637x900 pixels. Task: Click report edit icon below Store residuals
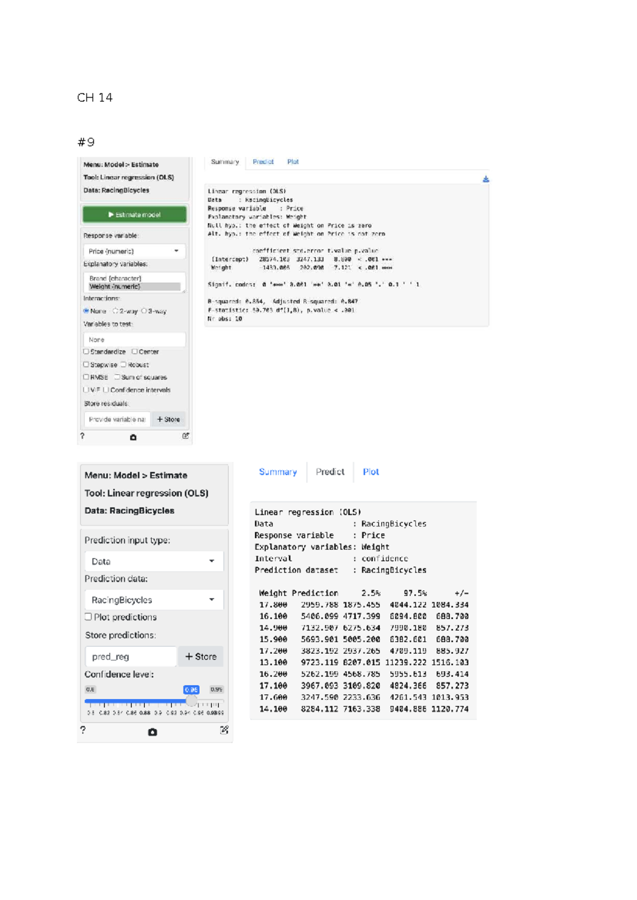click(x=186, y=436)
